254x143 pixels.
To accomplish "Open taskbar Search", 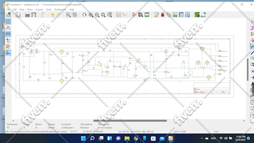I will [92, 139].
